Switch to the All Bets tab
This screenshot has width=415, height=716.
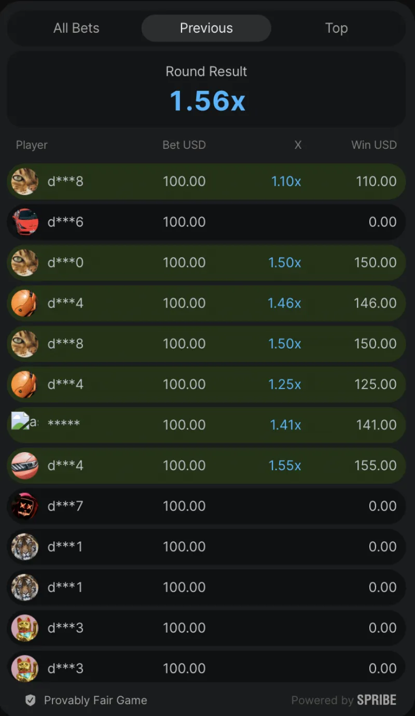[x=76, y=28]
